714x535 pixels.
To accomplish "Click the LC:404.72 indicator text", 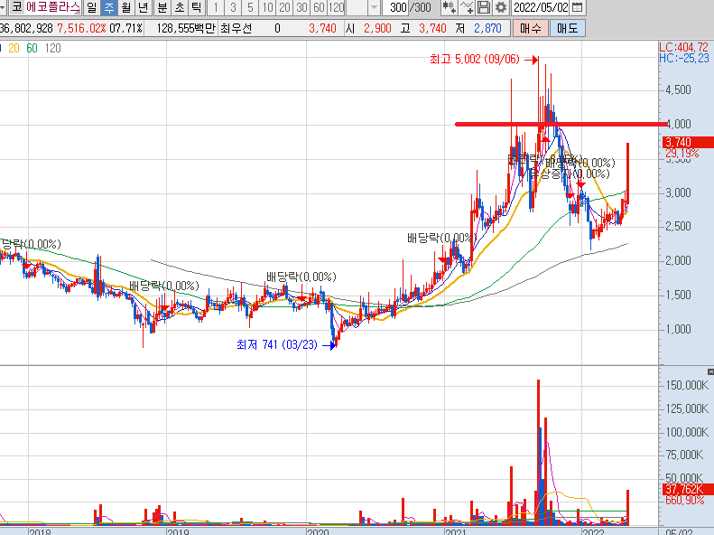I will point(683,47).
